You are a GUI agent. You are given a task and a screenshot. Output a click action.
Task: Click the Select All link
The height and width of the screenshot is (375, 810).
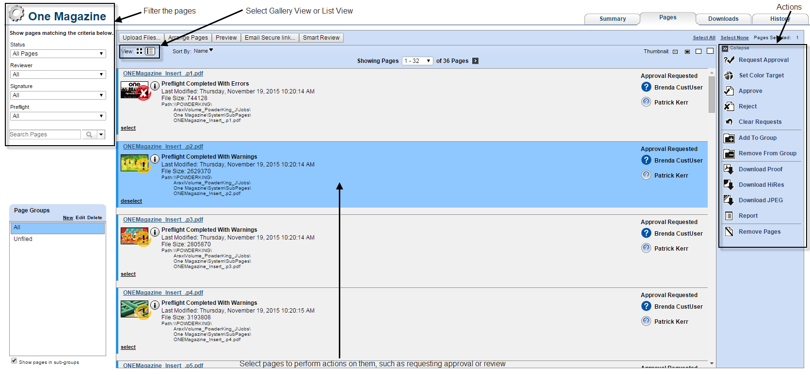704,38
